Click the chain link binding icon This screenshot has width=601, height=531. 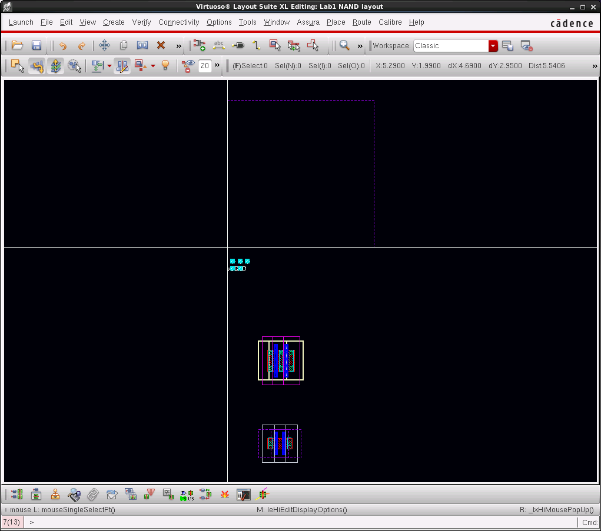click(93, 495)
